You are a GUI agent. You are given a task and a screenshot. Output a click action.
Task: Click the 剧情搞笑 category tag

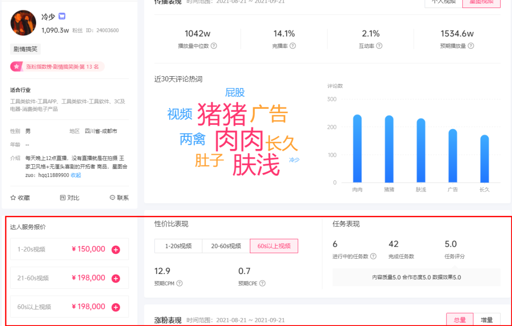[x=26, y=49]
